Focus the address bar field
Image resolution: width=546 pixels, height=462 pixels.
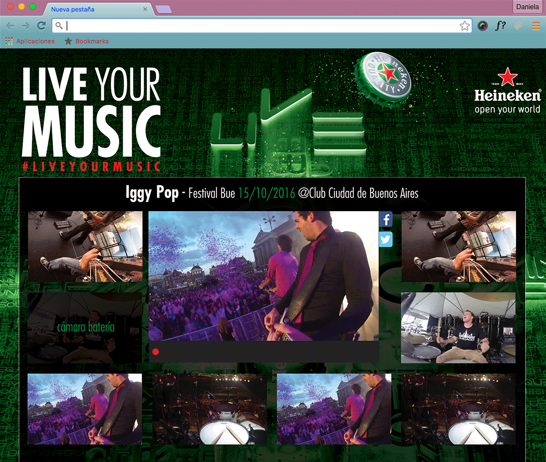[262, 26]
